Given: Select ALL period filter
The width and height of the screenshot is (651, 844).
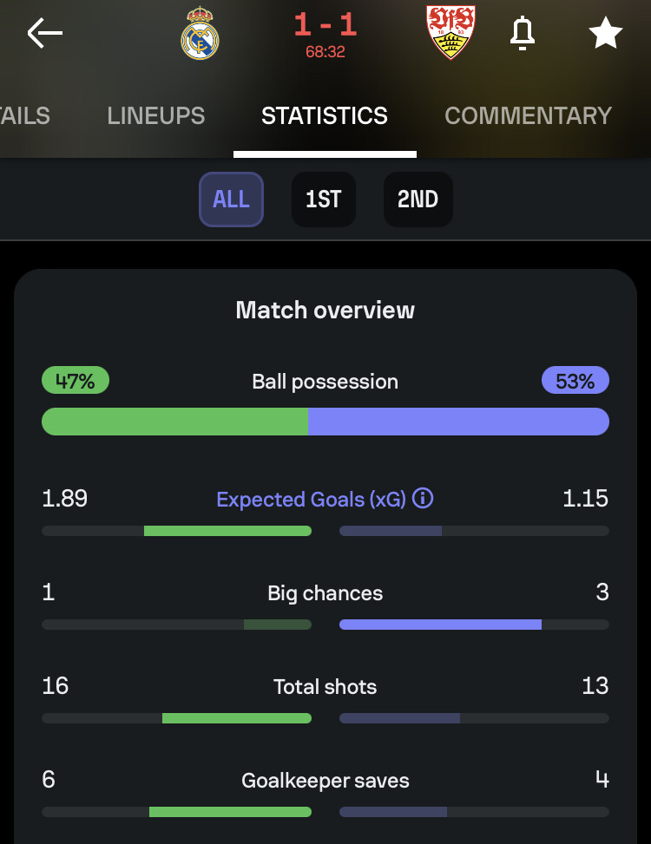Looking at the screenshot, I should [231, 200].
